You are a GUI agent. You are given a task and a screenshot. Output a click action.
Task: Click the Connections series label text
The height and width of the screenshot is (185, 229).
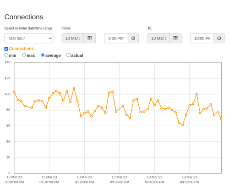[x=21, y=49]
